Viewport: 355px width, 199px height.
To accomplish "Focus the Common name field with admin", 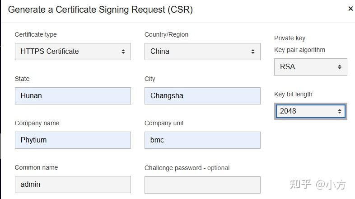I will pos(73,185).
